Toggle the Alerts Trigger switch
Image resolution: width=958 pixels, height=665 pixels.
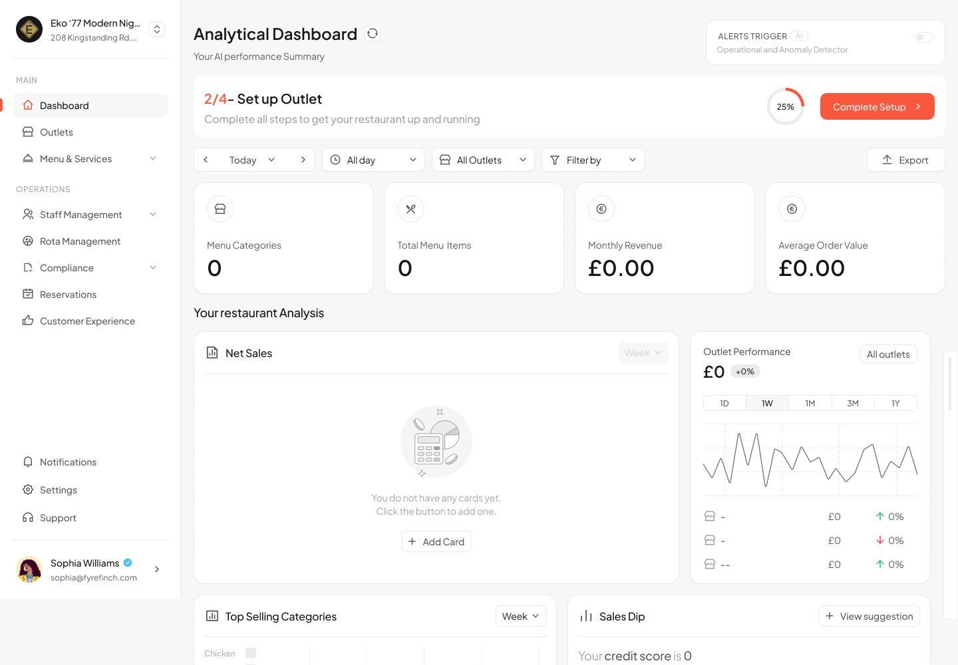click(923, 37)
